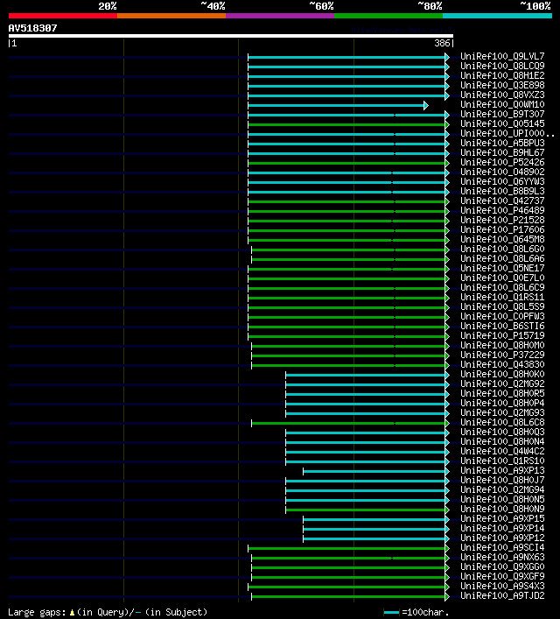Select label UniRef100_B9HL67
Image resolution: width=560 pixels, height=619 pixels.
(502, 152)
